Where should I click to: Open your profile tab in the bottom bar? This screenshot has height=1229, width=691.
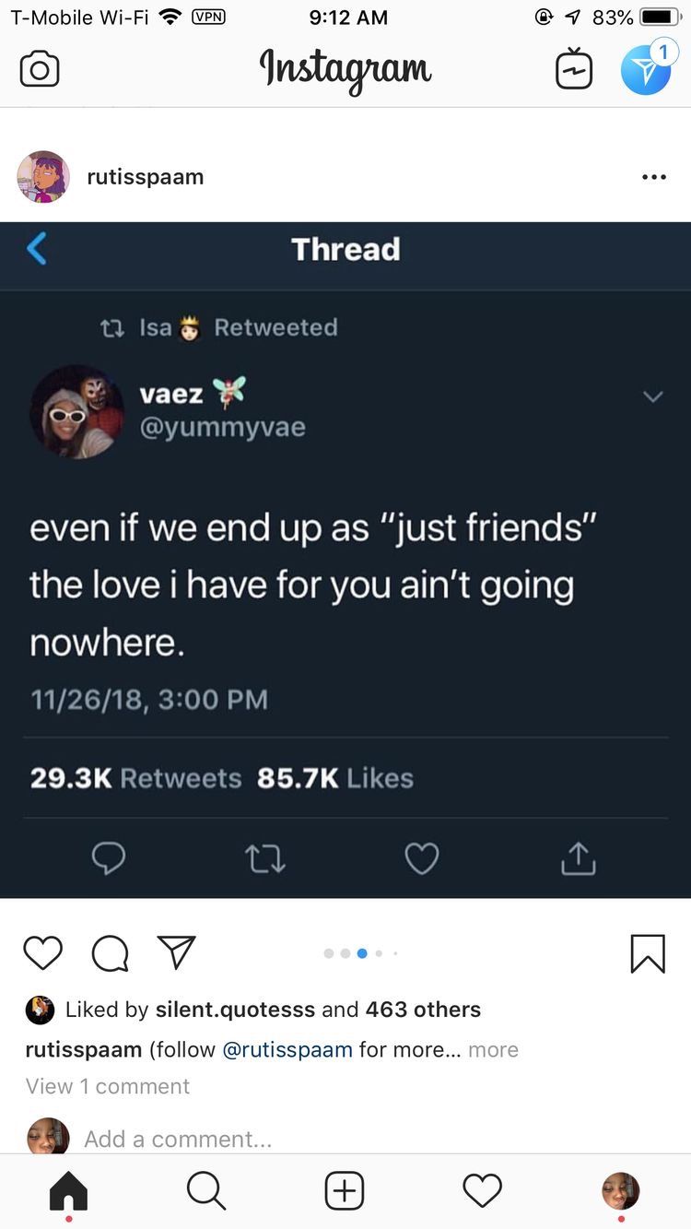click(620, 1191)
